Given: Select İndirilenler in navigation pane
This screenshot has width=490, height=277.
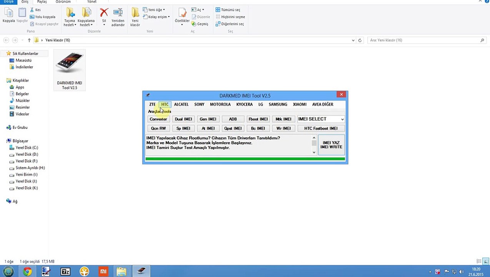Looking at the screenshot, I should point(24,67).
